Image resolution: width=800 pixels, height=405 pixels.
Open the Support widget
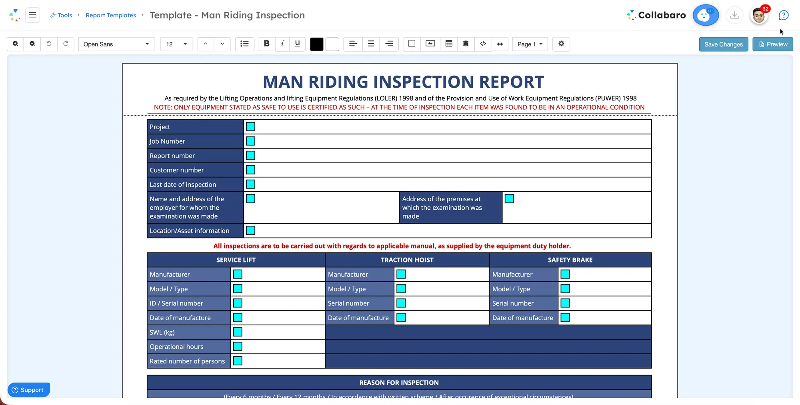pyautogui.click(x=28, y=390)
